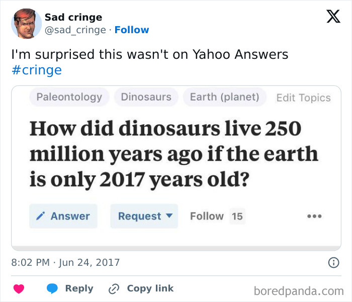Select the Paleontology topic tag
The image size is (352, 302).
(69, 97)
